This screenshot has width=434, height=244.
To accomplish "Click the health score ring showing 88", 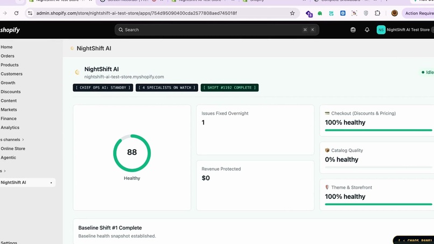I will pos(132,153).
